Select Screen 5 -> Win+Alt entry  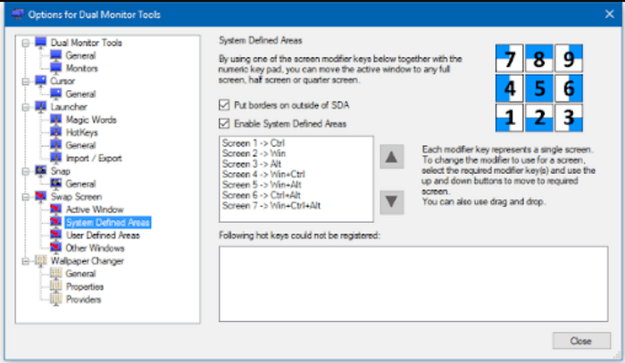(262, 185)
